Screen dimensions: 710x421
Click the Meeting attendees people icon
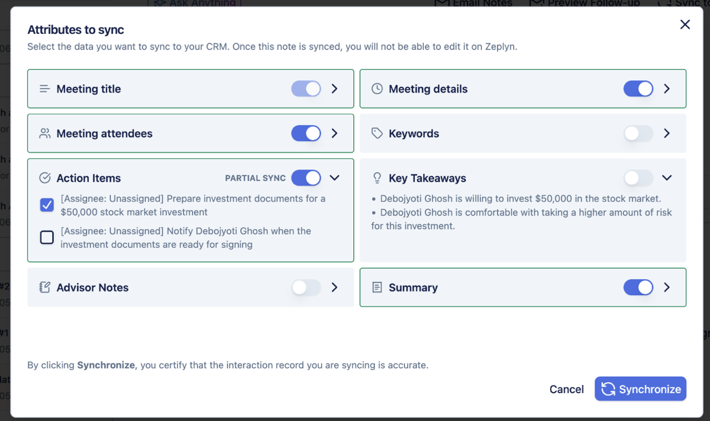point(45,134)
